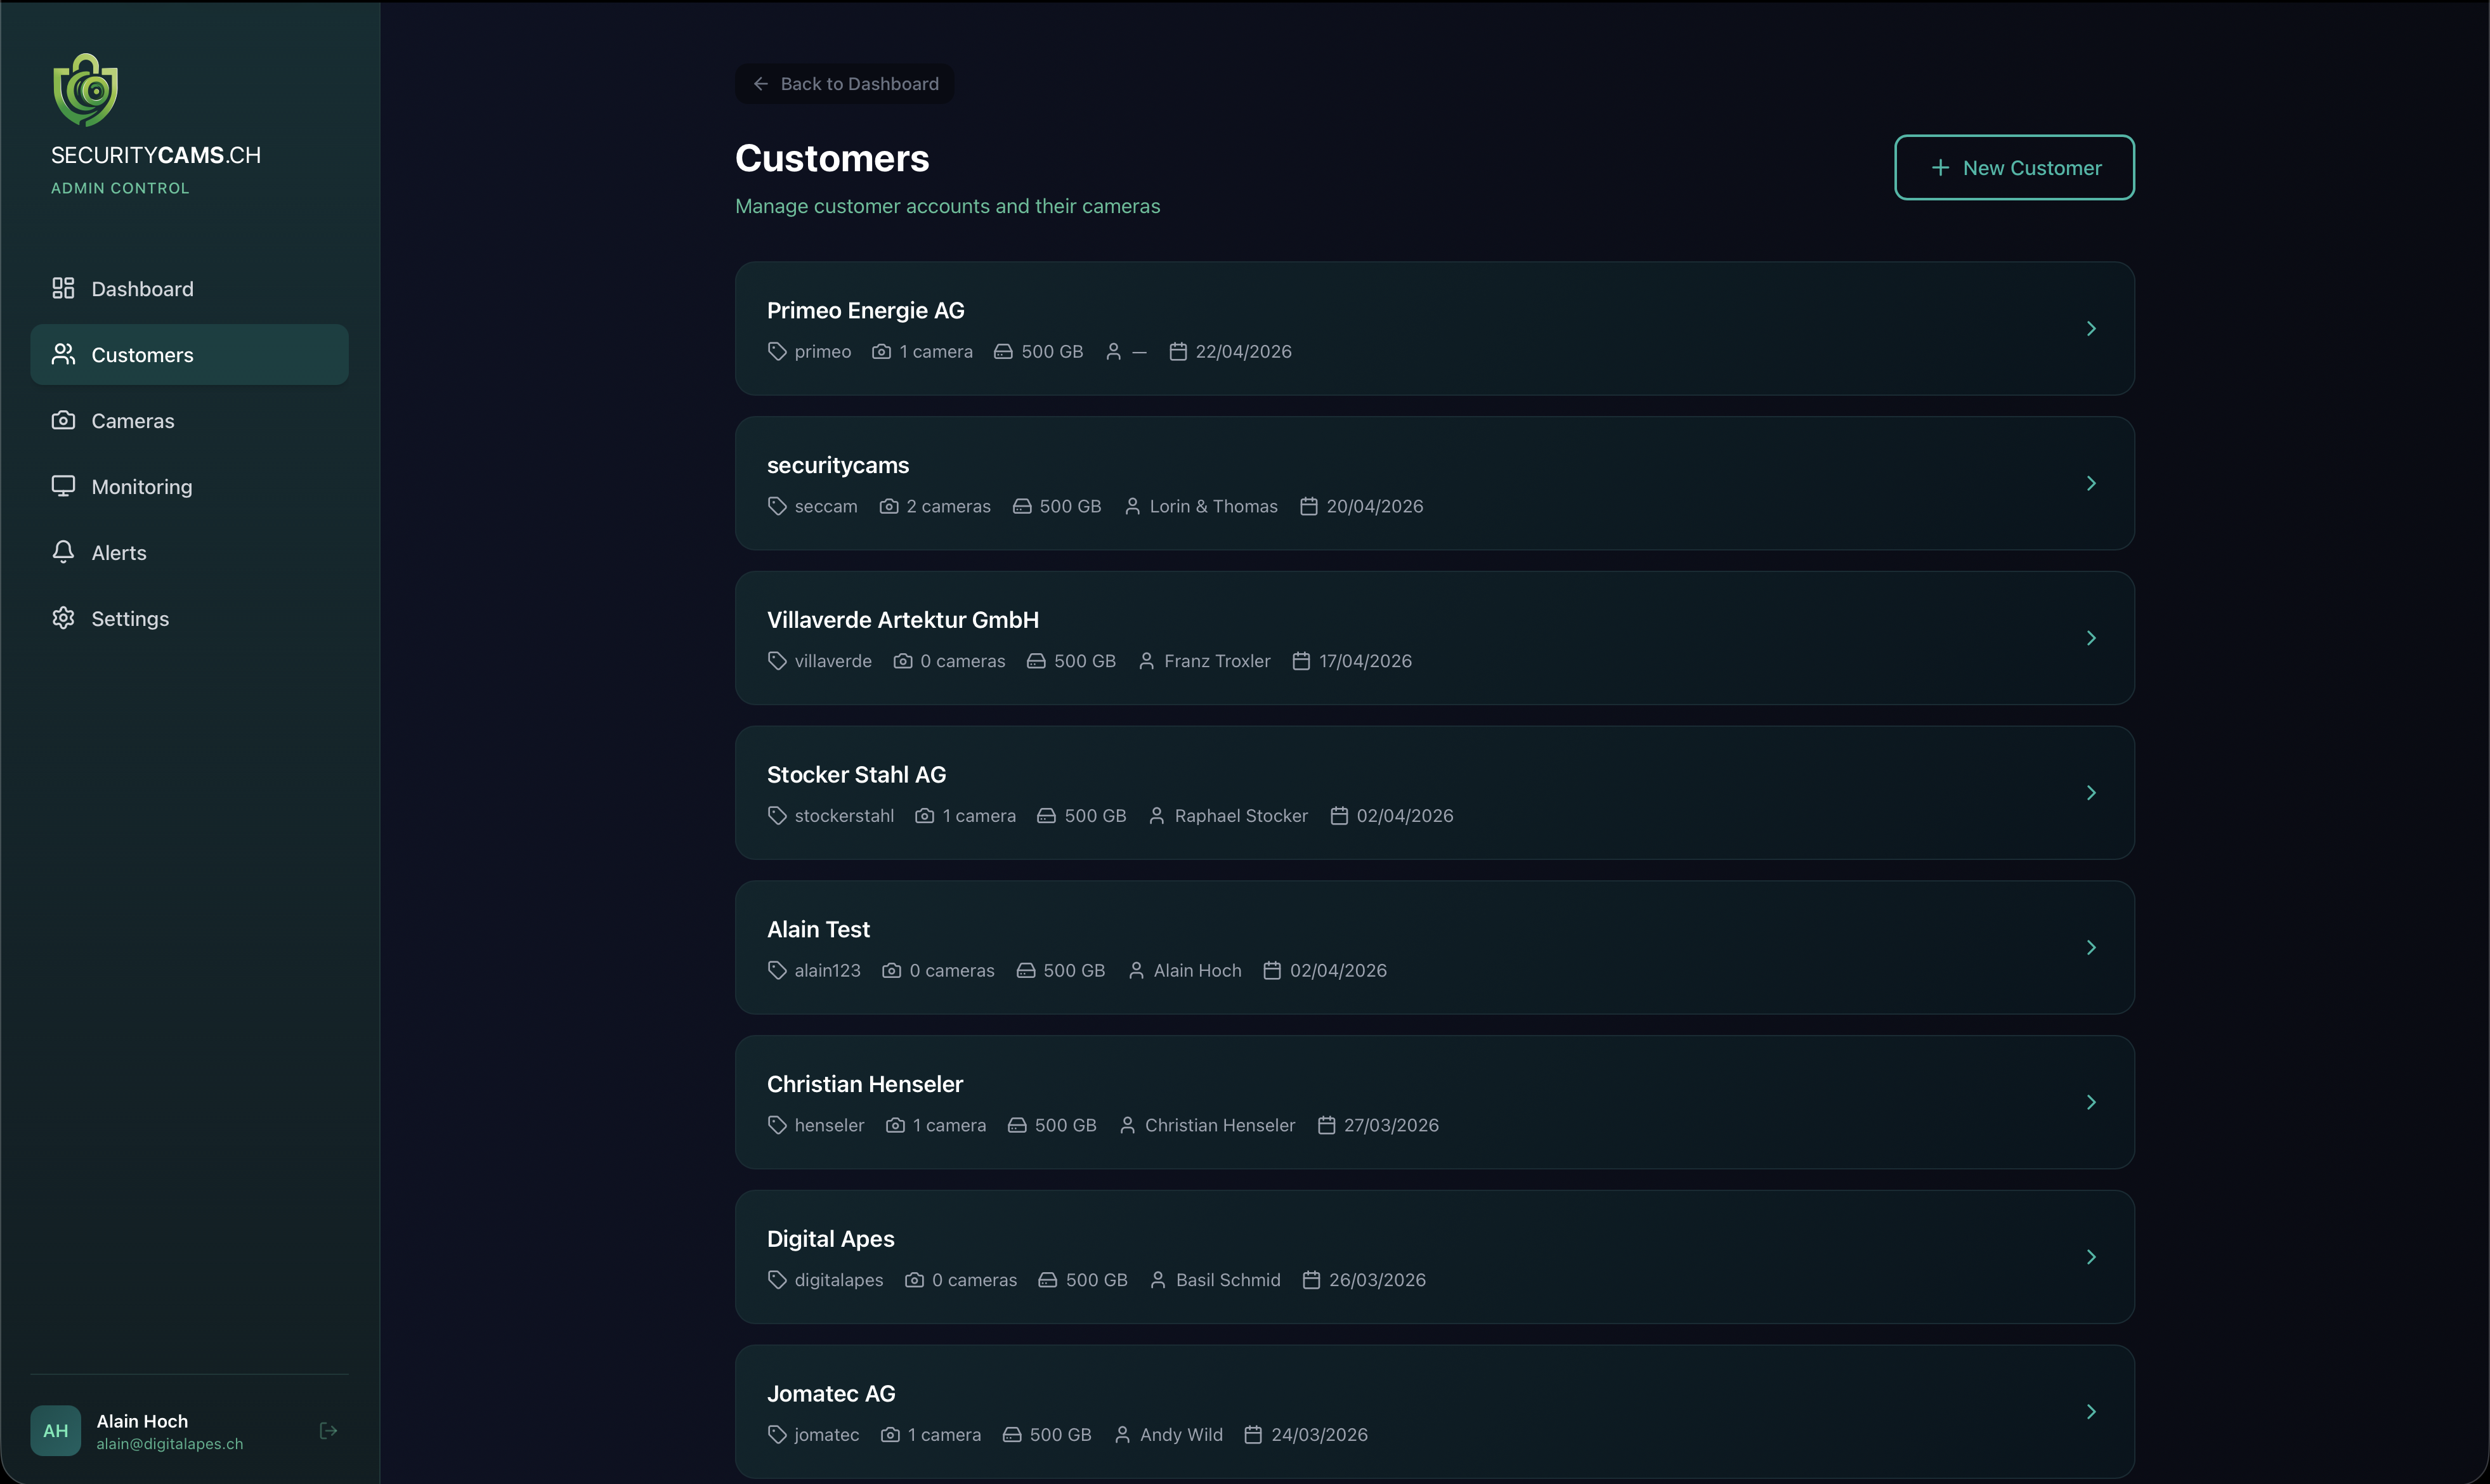
Task: Expand Primeo Energie AG via chevron
Action: tap(2091, 328)
